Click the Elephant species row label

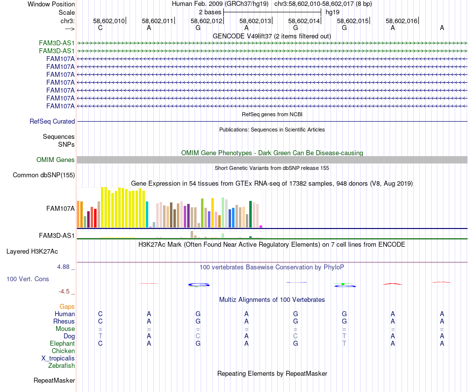click(62, 344)
